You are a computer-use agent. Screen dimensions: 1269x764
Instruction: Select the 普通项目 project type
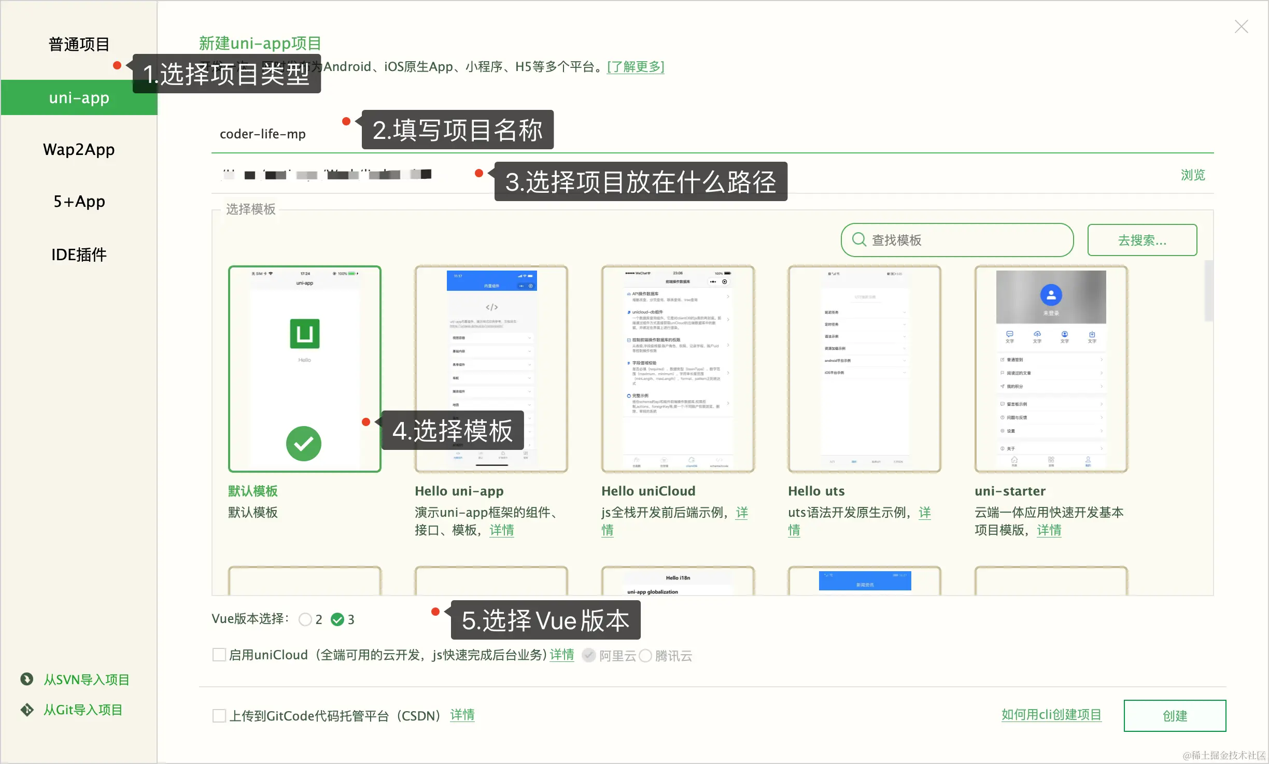point(79,45)
